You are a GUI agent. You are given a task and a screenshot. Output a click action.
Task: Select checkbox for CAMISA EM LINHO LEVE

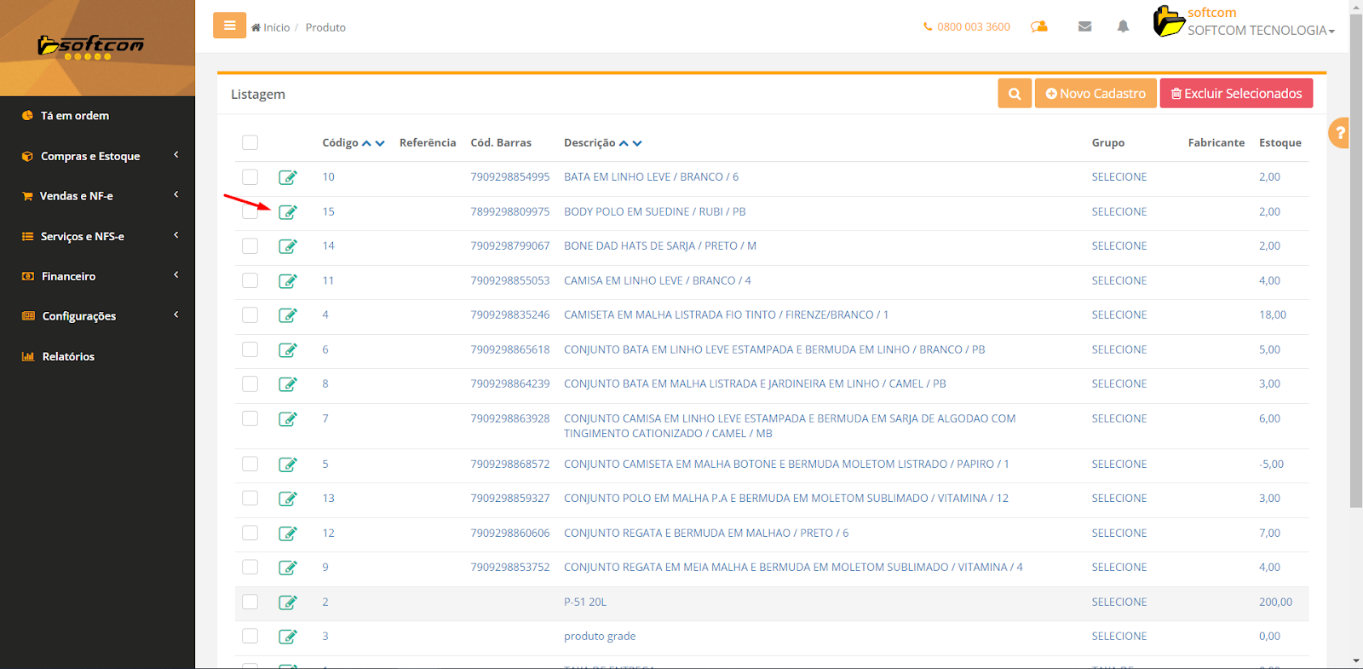pos(250,280)
